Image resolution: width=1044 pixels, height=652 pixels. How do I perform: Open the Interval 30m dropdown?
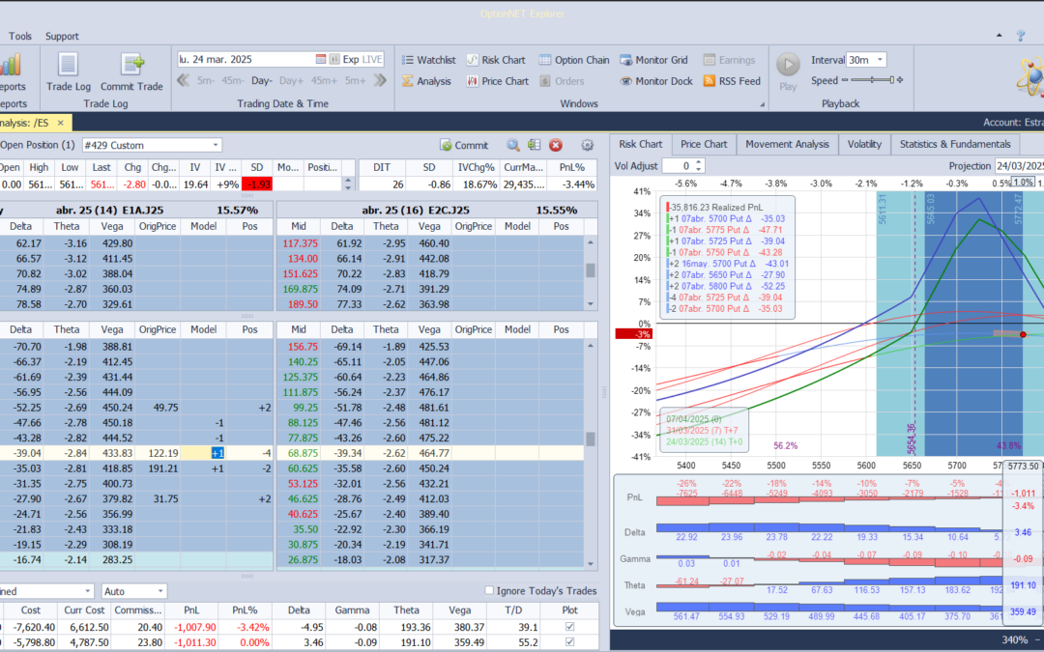[x=880, y=60]
